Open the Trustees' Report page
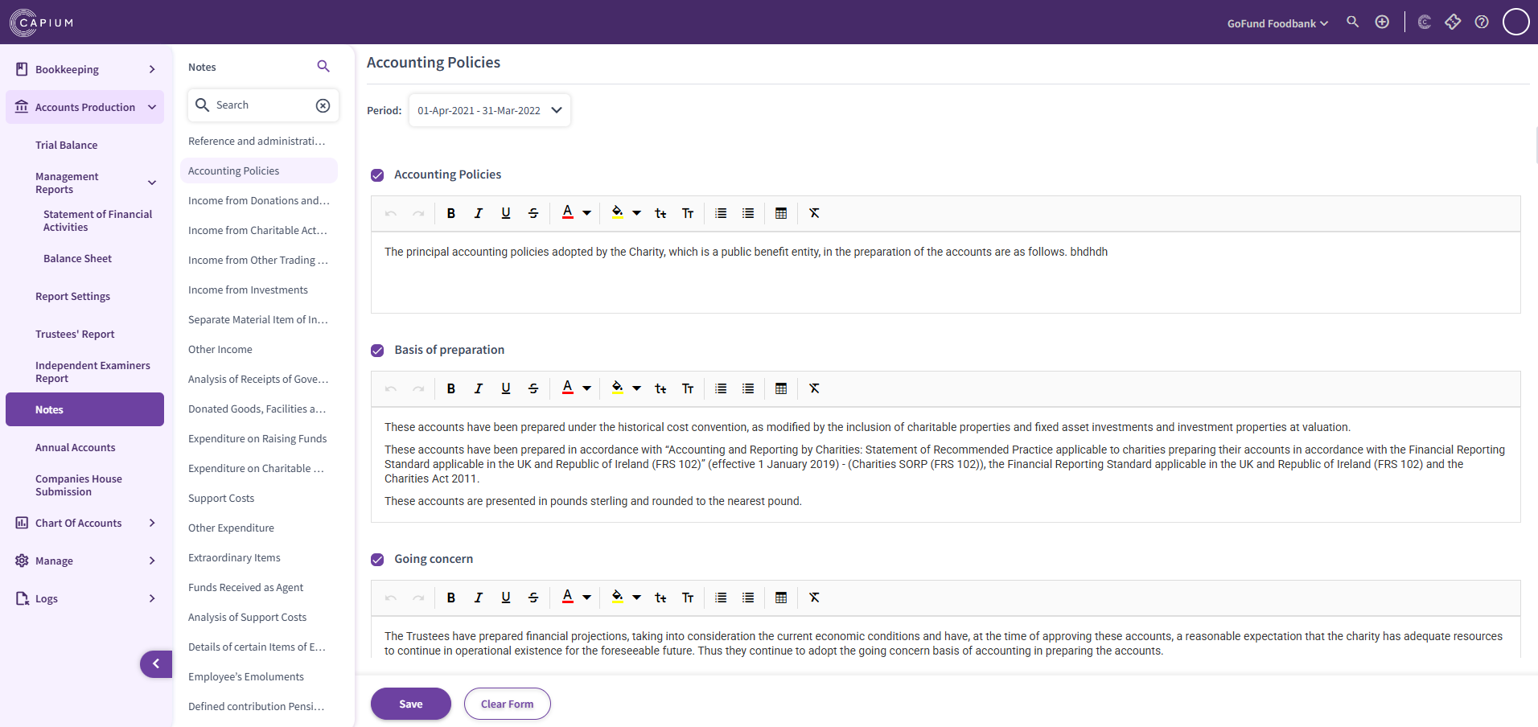Image resolution: width=1538 pixels, height=727 pixels. (x=75, y=334)
